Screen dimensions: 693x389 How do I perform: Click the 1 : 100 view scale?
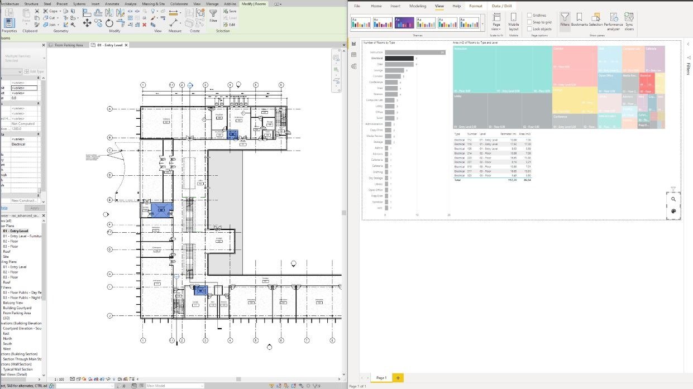click(59, 379)
